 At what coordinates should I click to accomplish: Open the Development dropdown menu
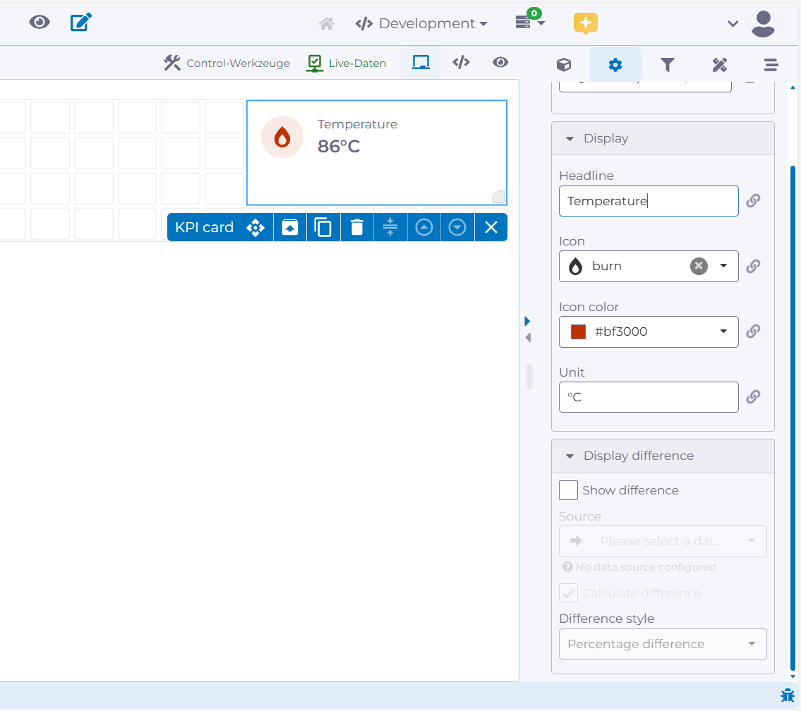421,23
